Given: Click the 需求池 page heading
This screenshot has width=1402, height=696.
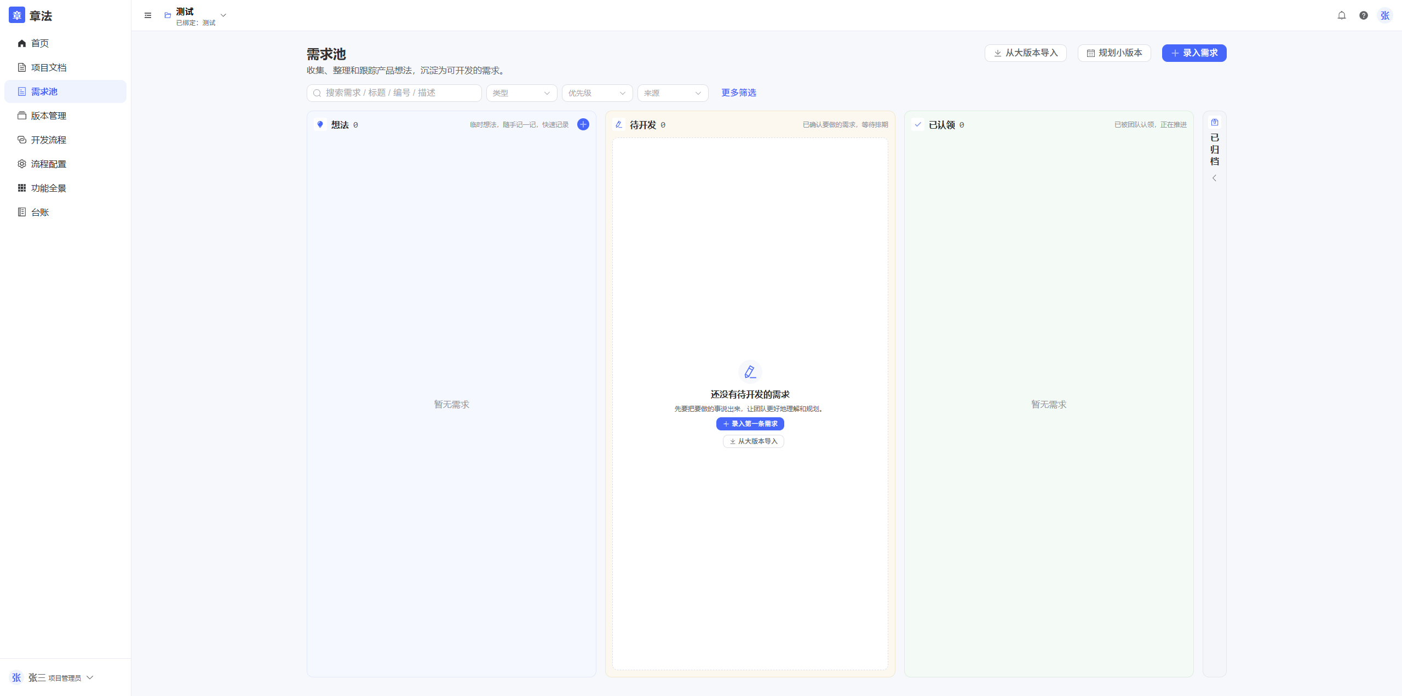Looking at the screenshot, I should tap(326, 54).
